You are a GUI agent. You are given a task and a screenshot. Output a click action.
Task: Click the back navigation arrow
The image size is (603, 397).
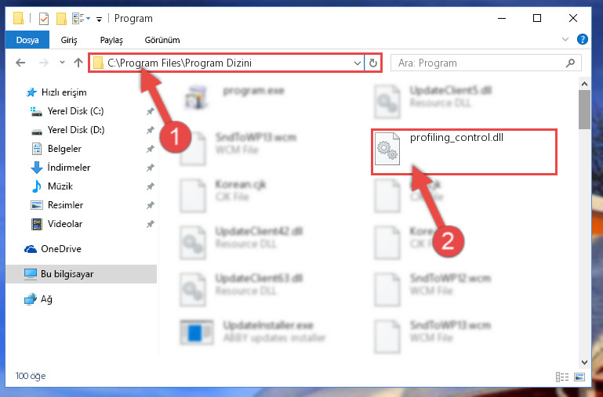coord(20,63)
